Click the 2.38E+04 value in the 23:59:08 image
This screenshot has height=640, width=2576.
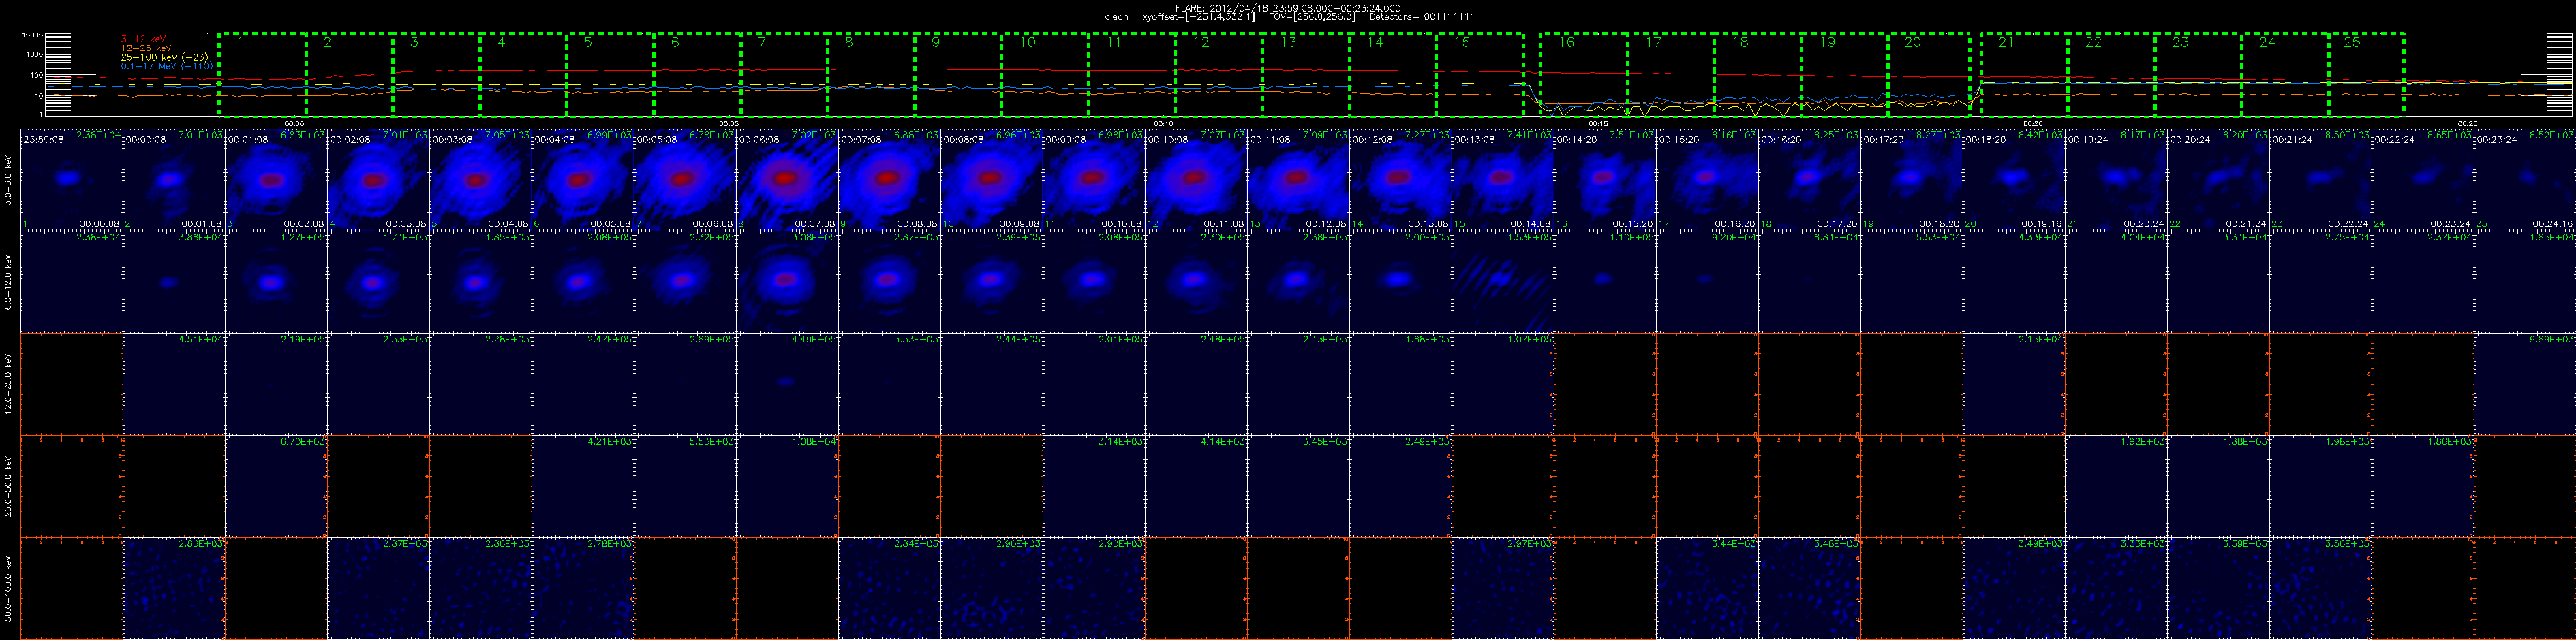(98, 135)
